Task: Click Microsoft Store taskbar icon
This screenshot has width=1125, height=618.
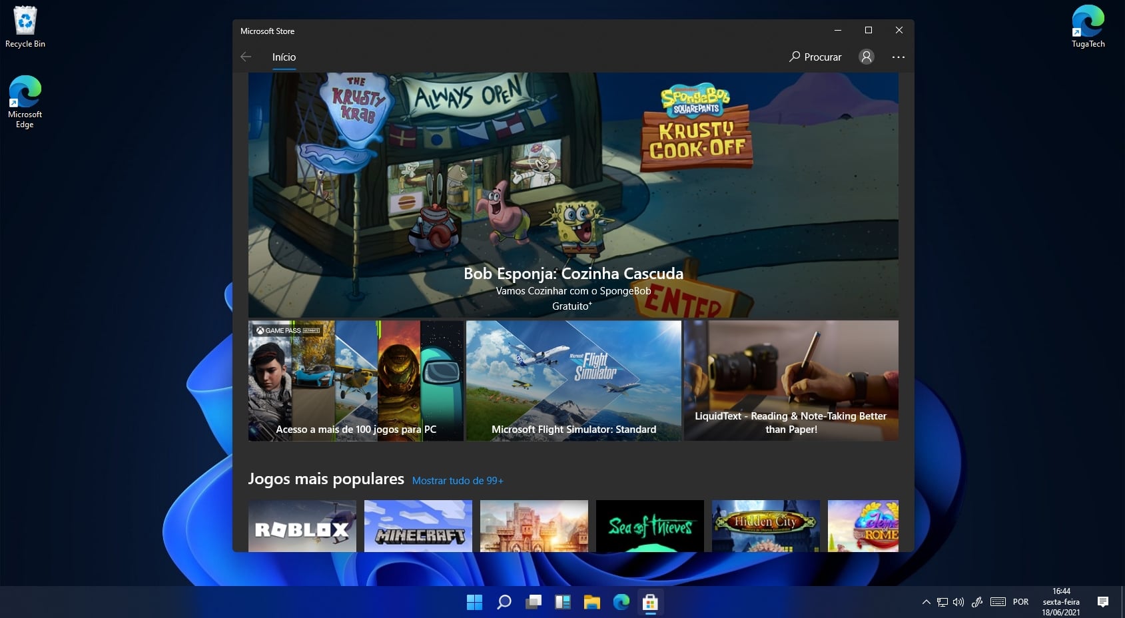Action: pos(651,603)
